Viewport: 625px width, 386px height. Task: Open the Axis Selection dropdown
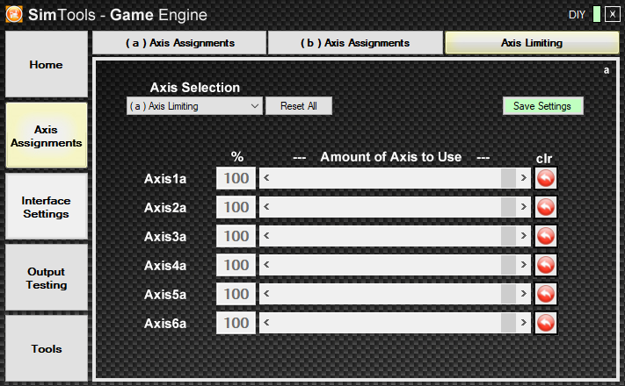[194, 106]
